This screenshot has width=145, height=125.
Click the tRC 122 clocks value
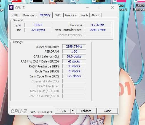pos(74,76)
